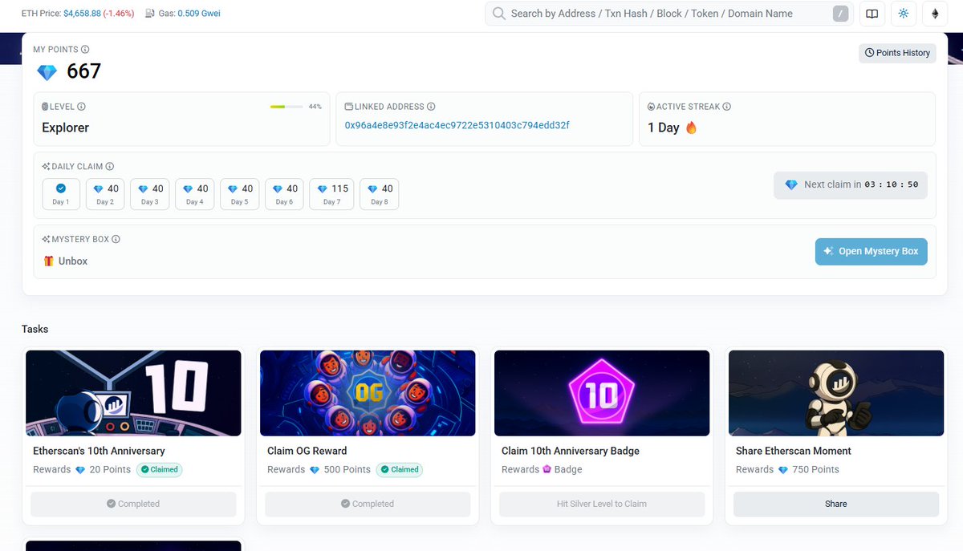Open the Claim OG Reward thumbnail
Viewport: 963px width, 551px height.
click(x=368, y=393)
